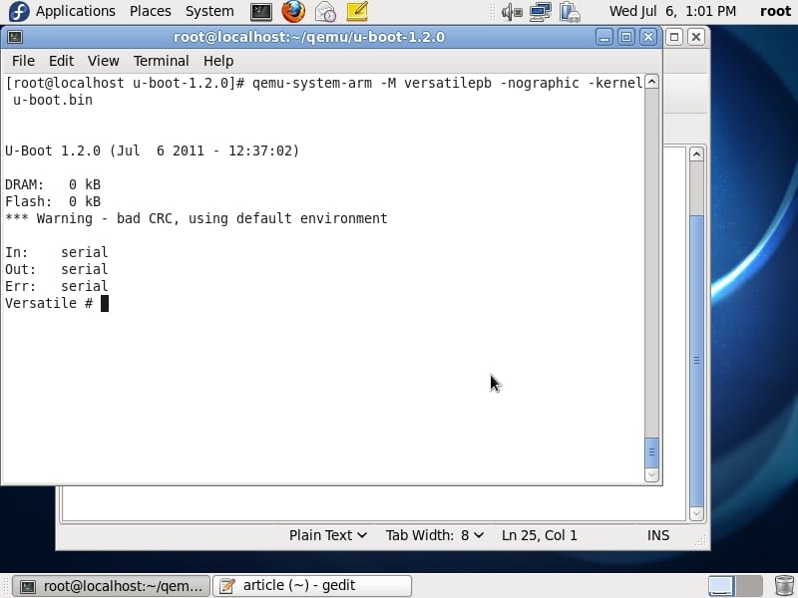
Task: Switch to root@localhost terminal taskbar button
Action: pos(111,586)
